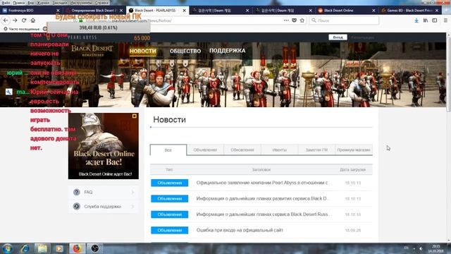Open the ПОДДЕРЖКА navigation item
This screenshot has height=254, width=451.
coord(227,51)
